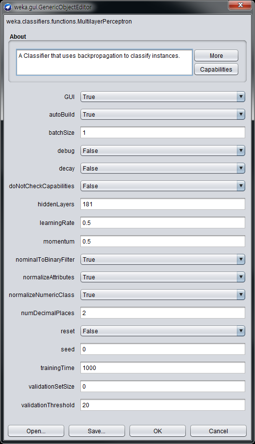Focus the learningRate text field
This screenshot has height=444, width=255.
point(163,223)
